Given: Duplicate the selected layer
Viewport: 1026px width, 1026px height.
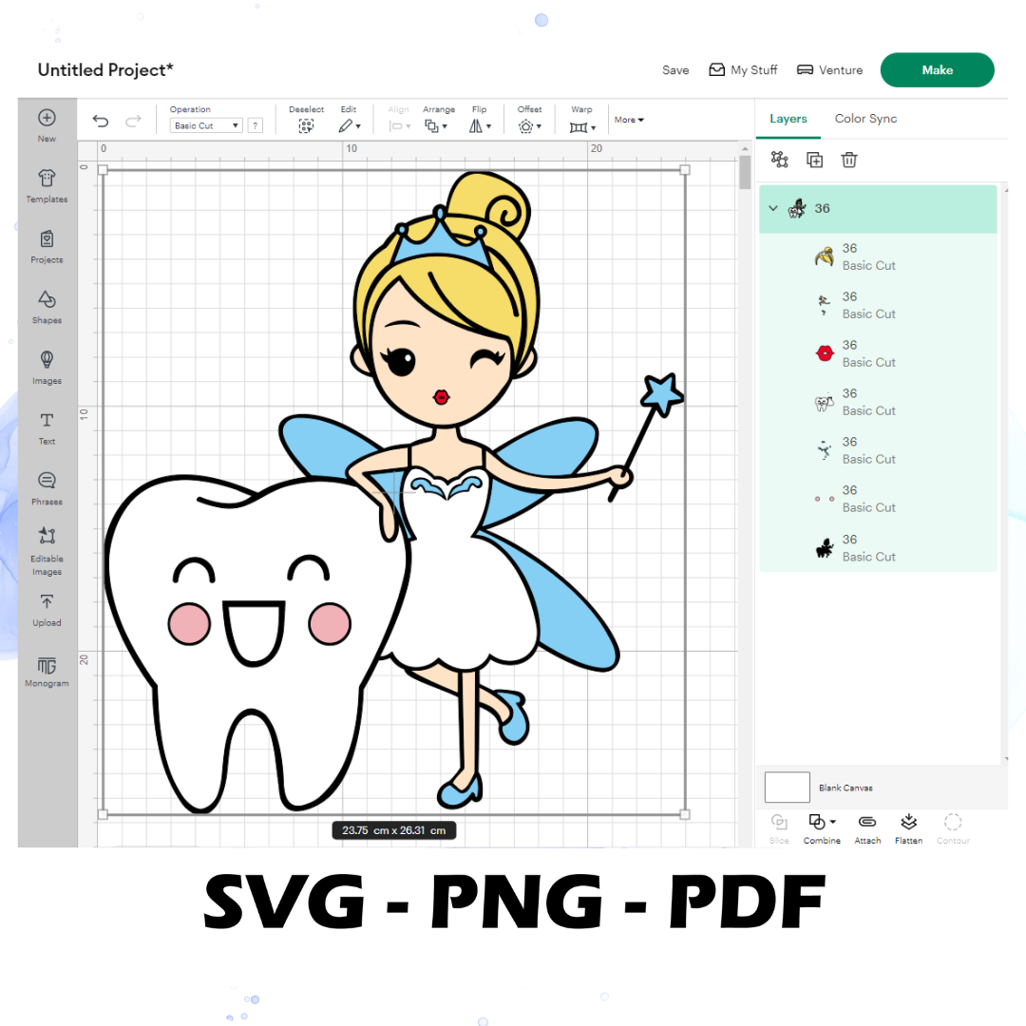Looking at the screenshot, I should point(815,160).
